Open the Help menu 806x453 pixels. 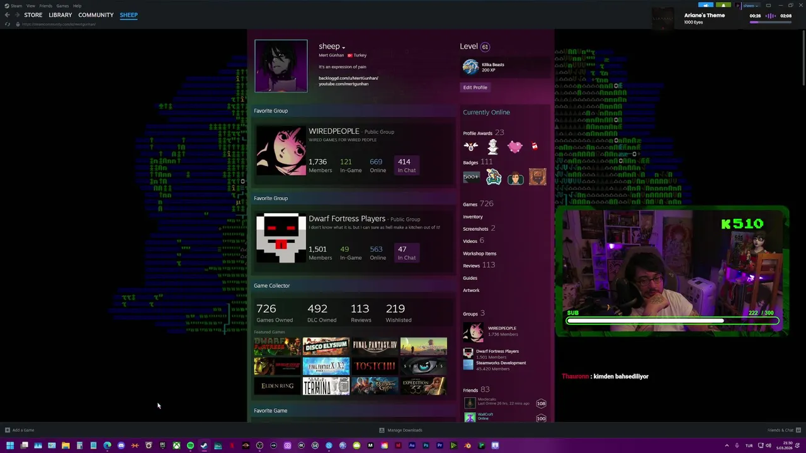[77, 6]
